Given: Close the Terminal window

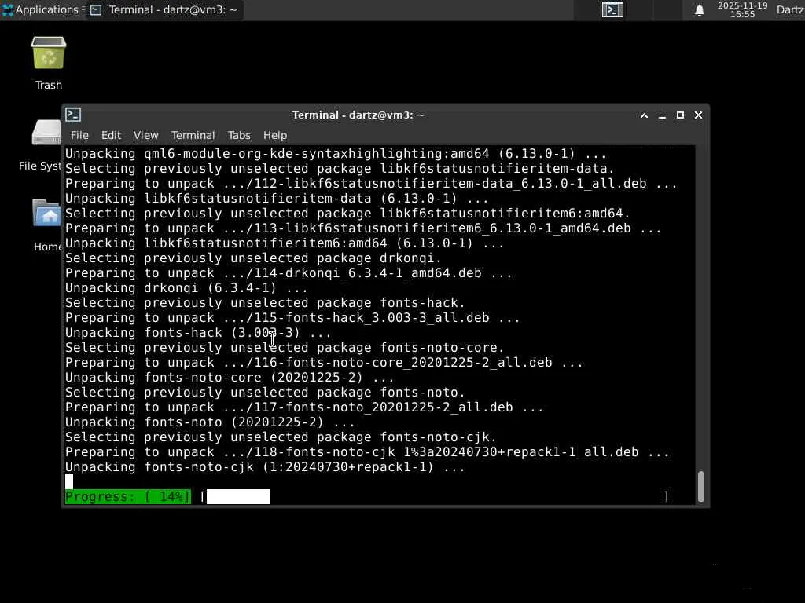Looking at the screenshot, I should (x=698, y=115).
